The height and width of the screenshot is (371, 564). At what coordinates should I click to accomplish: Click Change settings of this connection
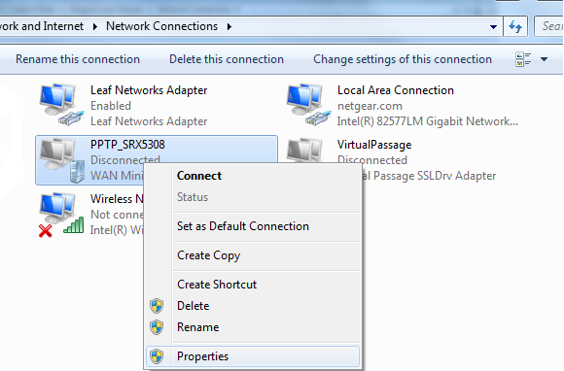click(403, 59)
